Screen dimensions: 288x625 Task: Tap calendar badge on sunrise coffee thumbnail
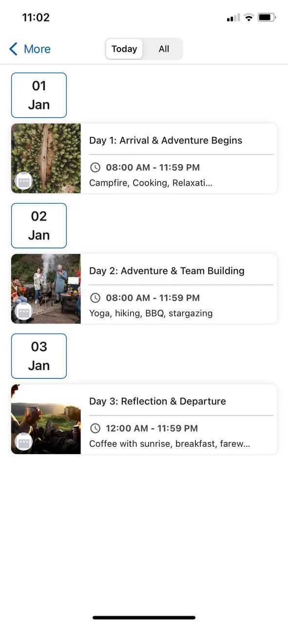tap(24, 441)
